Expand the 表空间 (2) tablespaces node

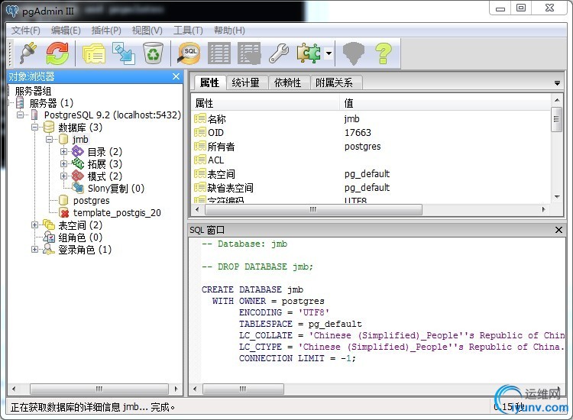35,225
